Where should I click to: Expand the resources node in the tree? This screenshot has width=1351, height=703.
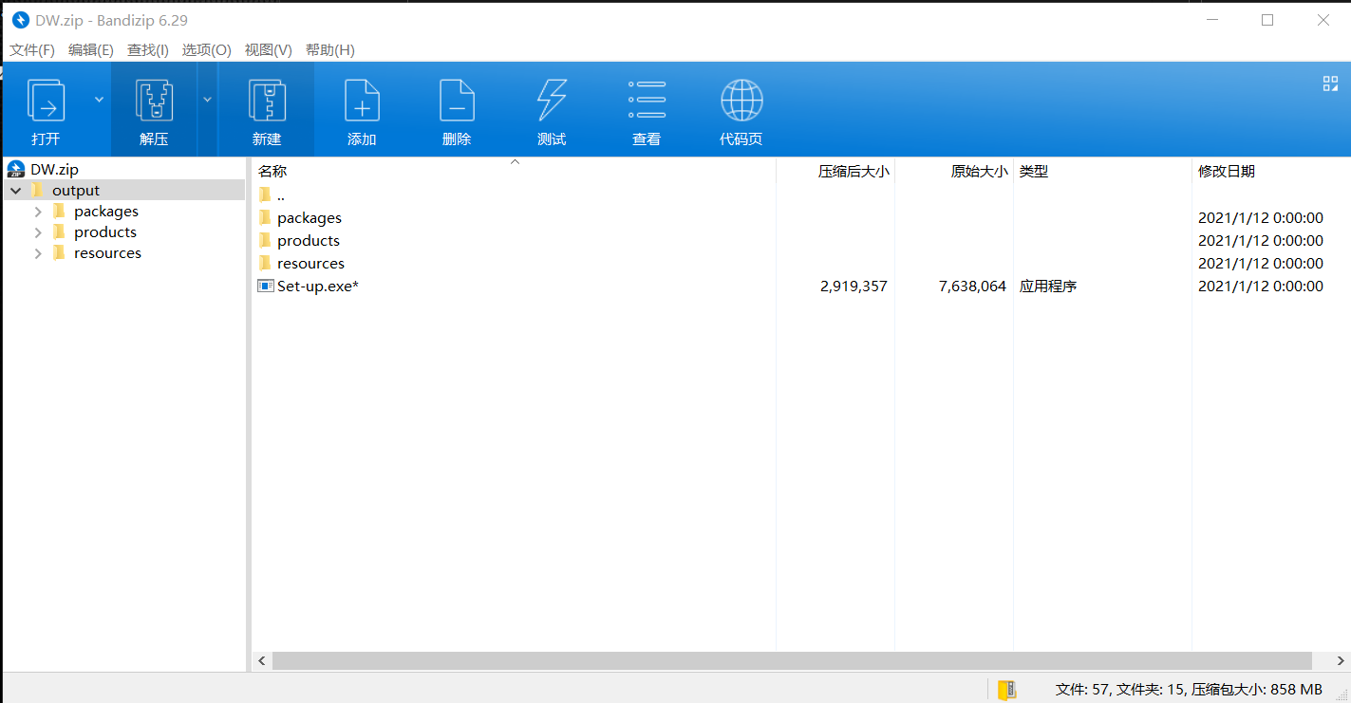coord(38,253)
